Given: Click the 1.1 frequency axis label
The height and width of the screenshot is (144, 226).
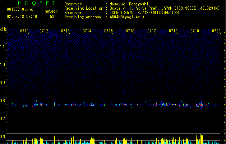Looking at the screenshot, I should [x=3, y=47].
